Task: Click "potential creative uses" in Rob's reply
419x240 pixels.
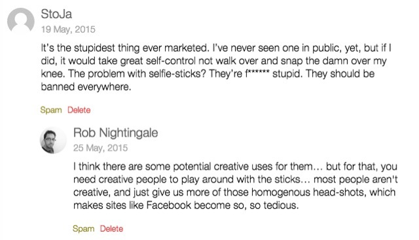Action: pyautogui.click(x=223, y=167)
